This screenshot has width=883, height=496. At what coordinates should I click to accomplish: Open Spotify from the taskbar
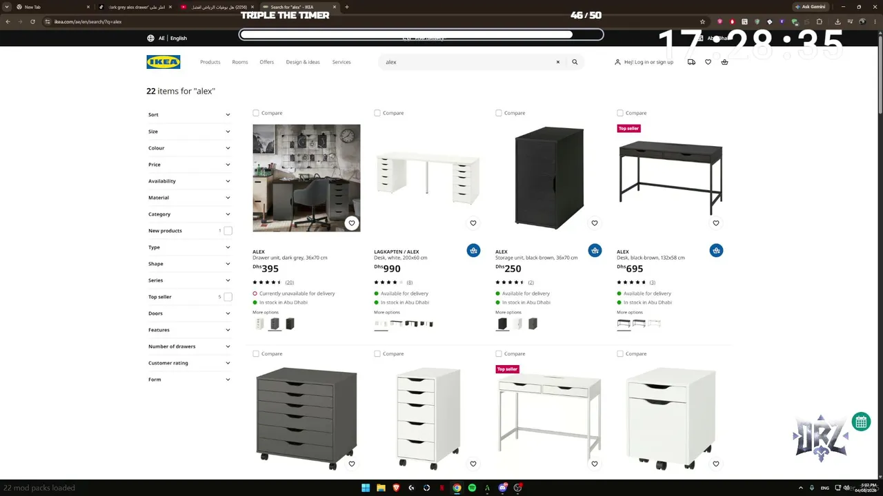(472, 488)
